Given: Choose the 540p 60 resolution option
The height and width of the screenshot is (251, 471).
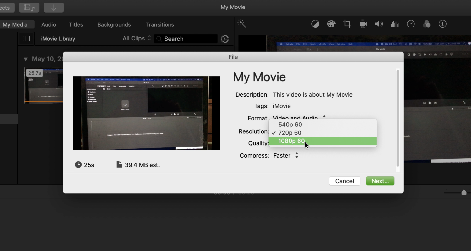Looking at the screenshot, I should pyautogui.click(x=323, y=125).
